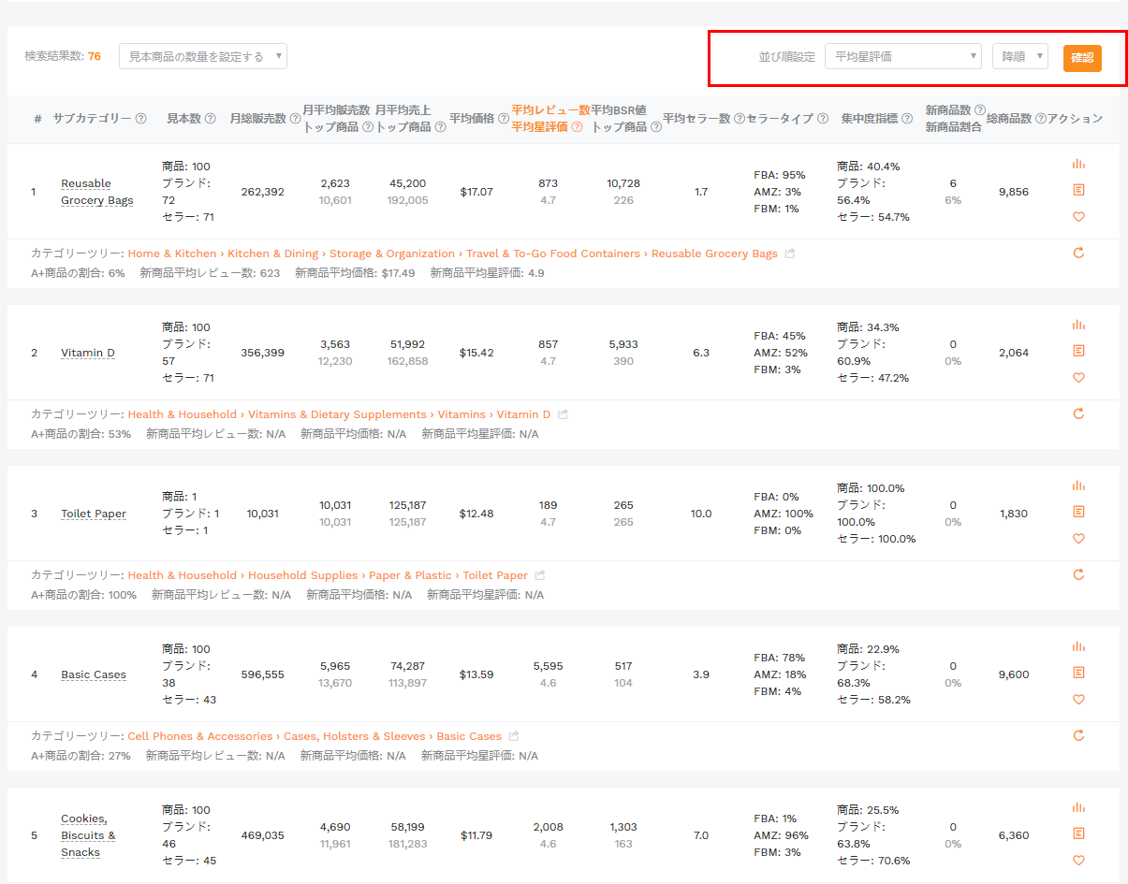Screen dimensions: 1128x884
Task: Sort by 平均価格 column header
Action: pos(472,119)
